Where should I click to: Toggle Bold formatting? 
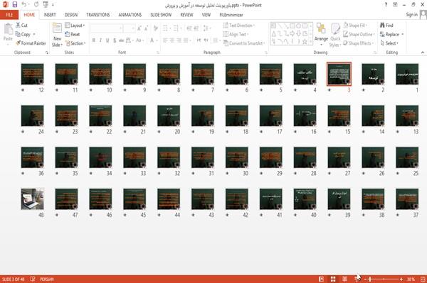click(x=94, y=40)
